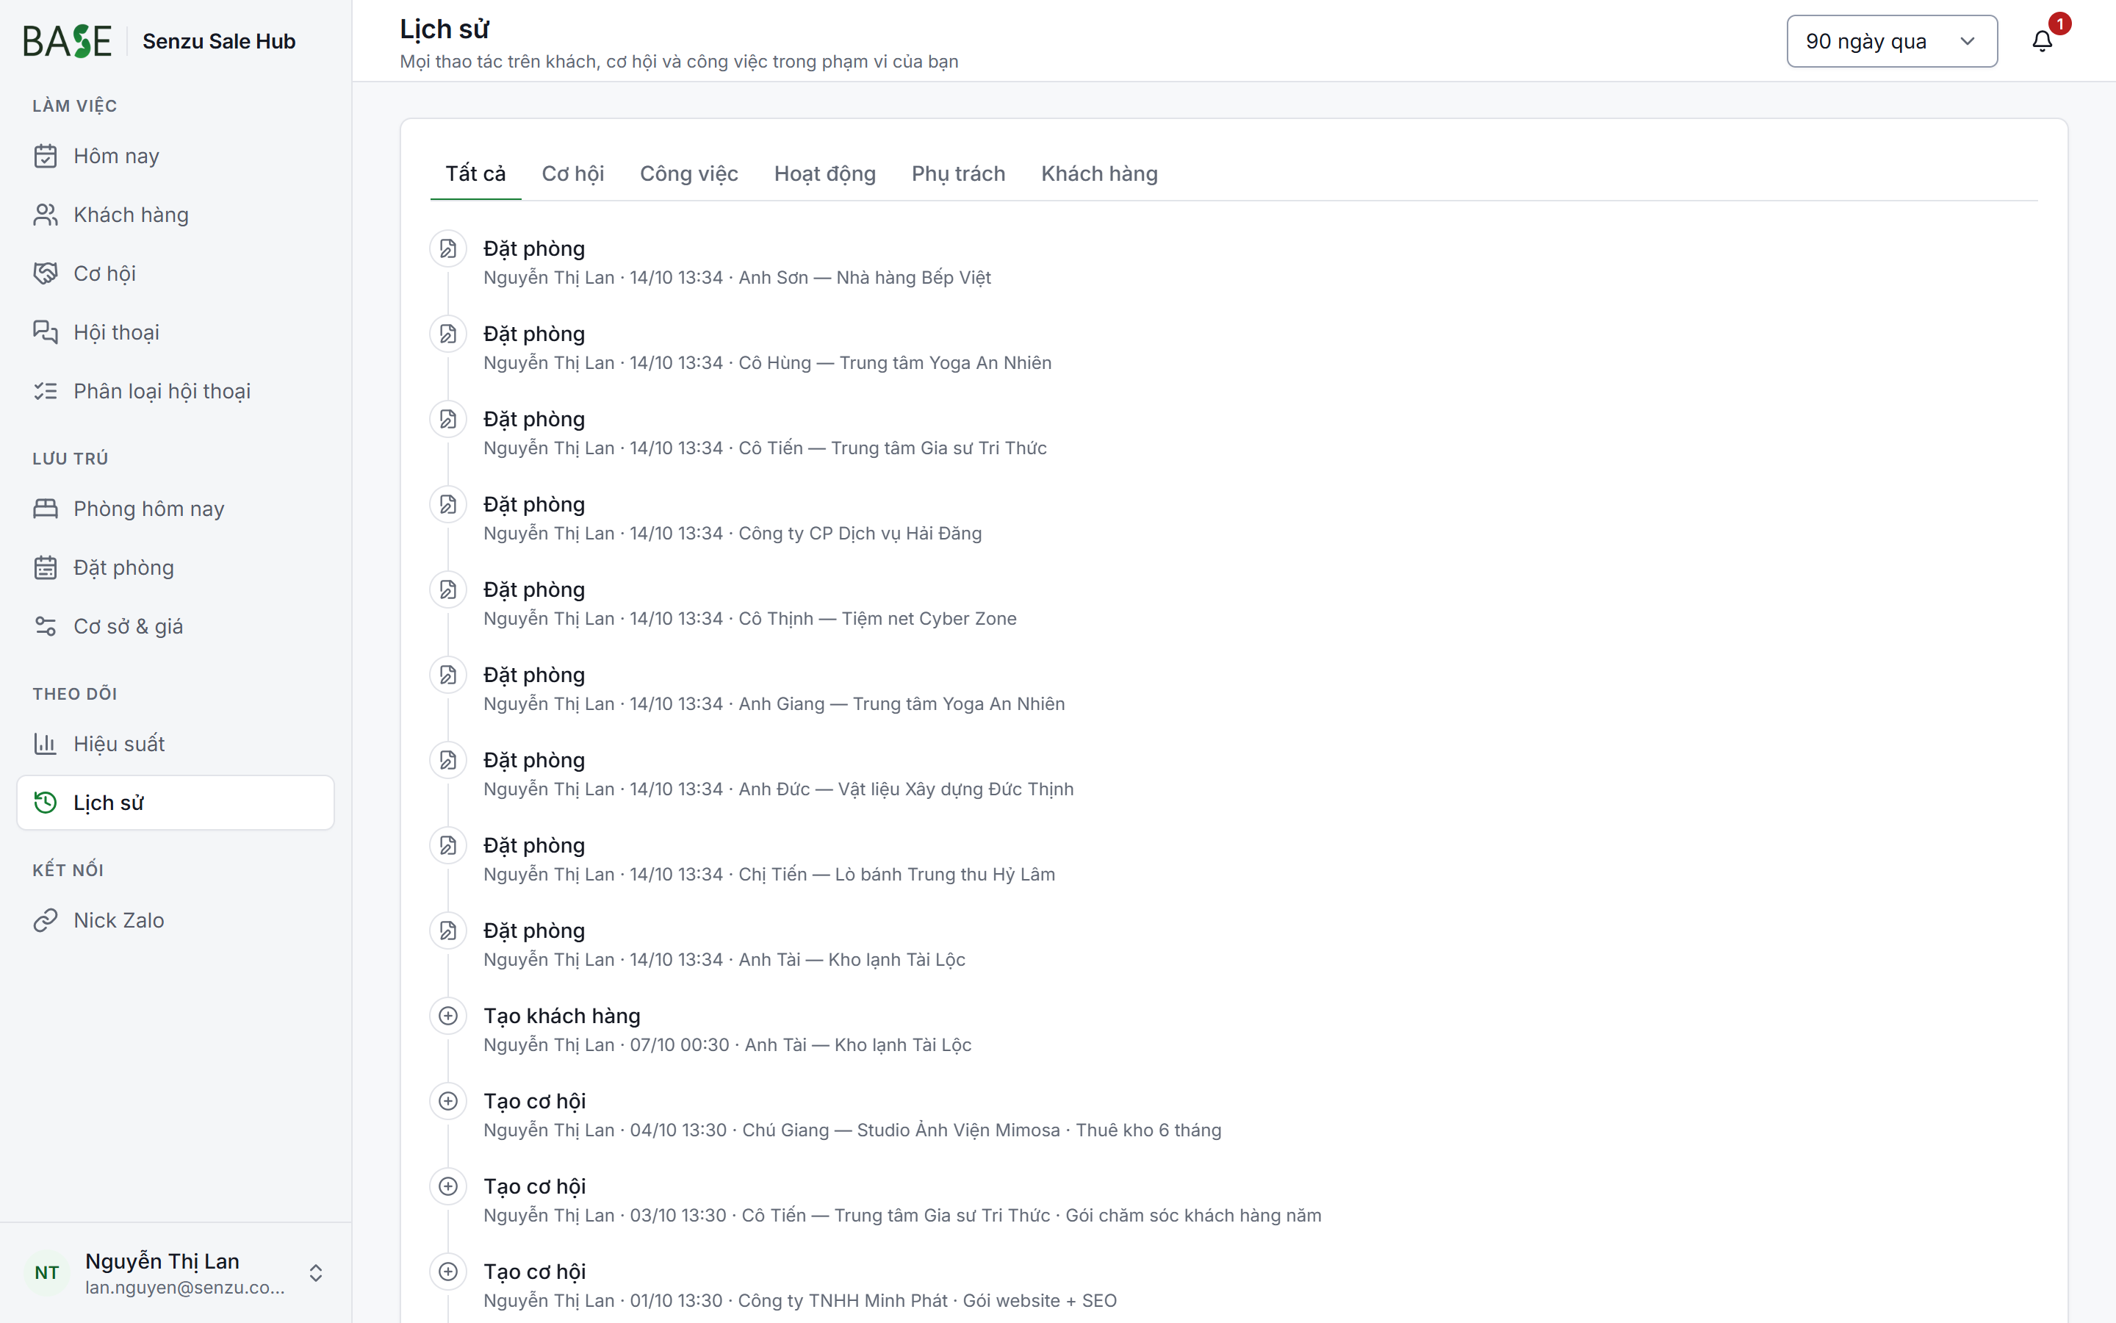2116x1323 pixels.
Task: Open Hội thoại from the sidebar
Action: (175, 331)
